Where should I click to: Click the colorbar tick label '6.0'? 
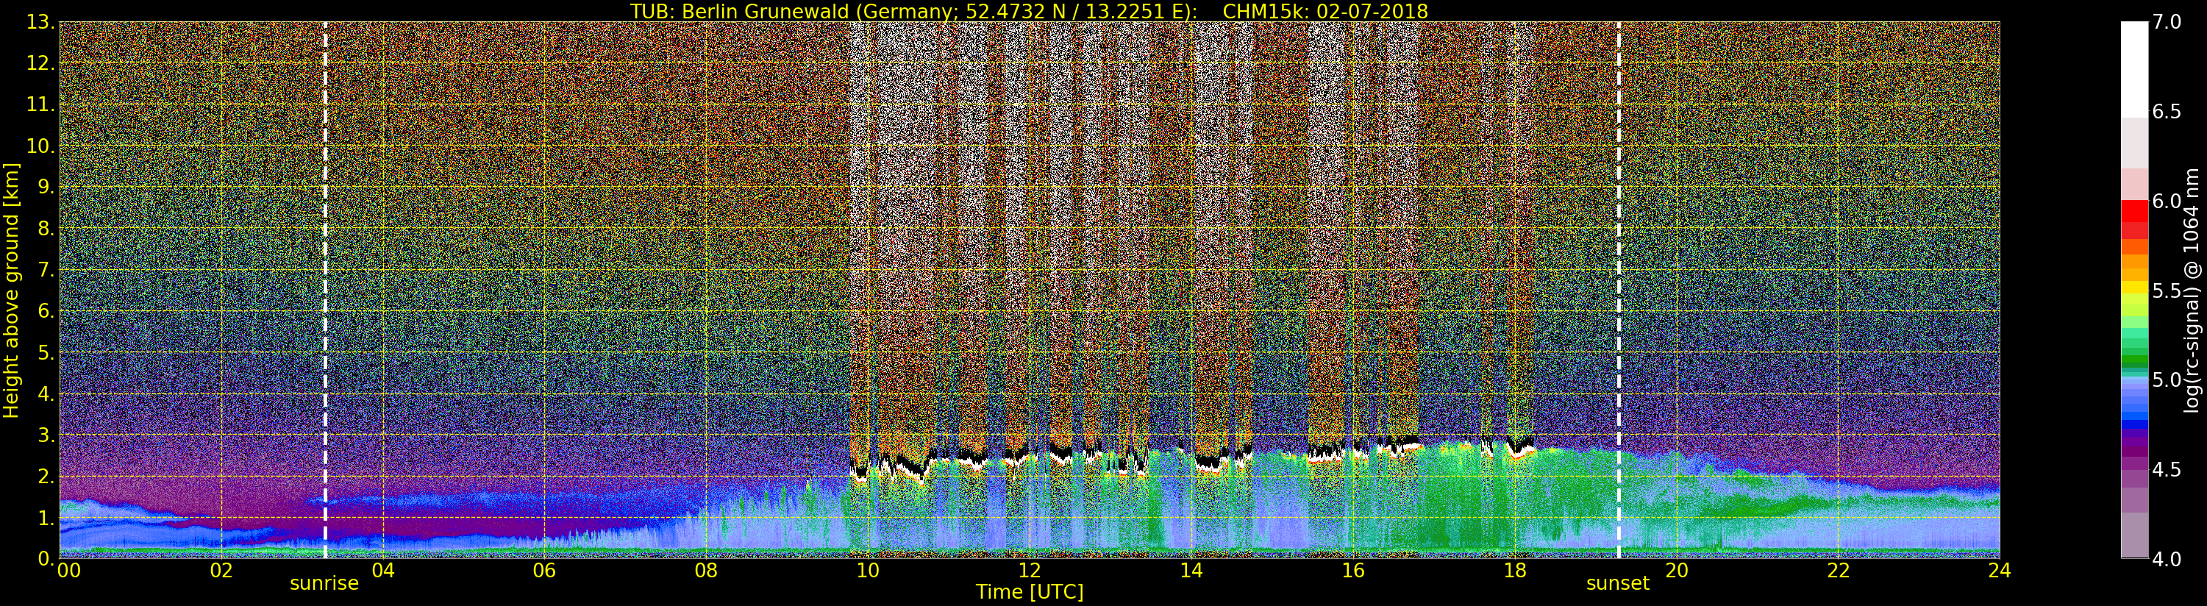pyautogui.click(x=2167, y=202)
